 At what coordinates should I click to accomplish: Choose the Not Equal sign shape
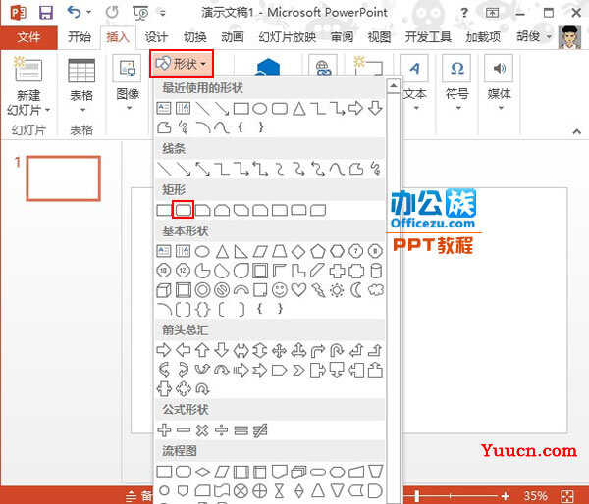260,430
